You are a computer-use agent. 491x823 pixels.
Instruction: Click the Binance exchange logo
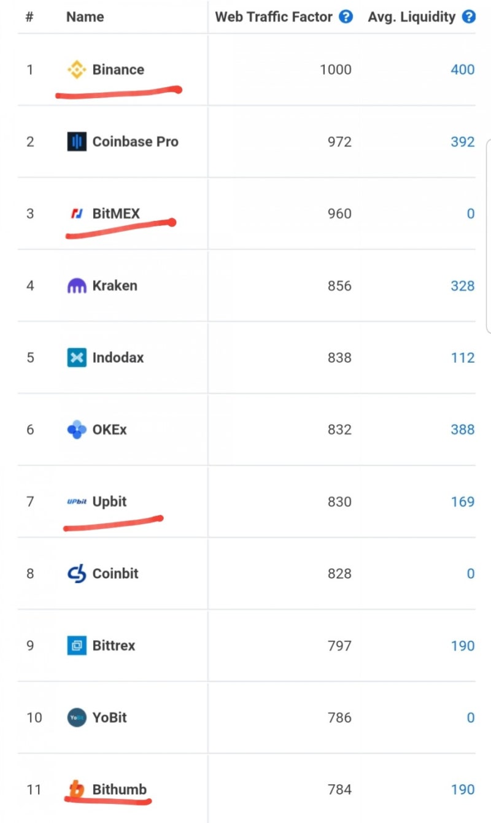tap(76, 69)
